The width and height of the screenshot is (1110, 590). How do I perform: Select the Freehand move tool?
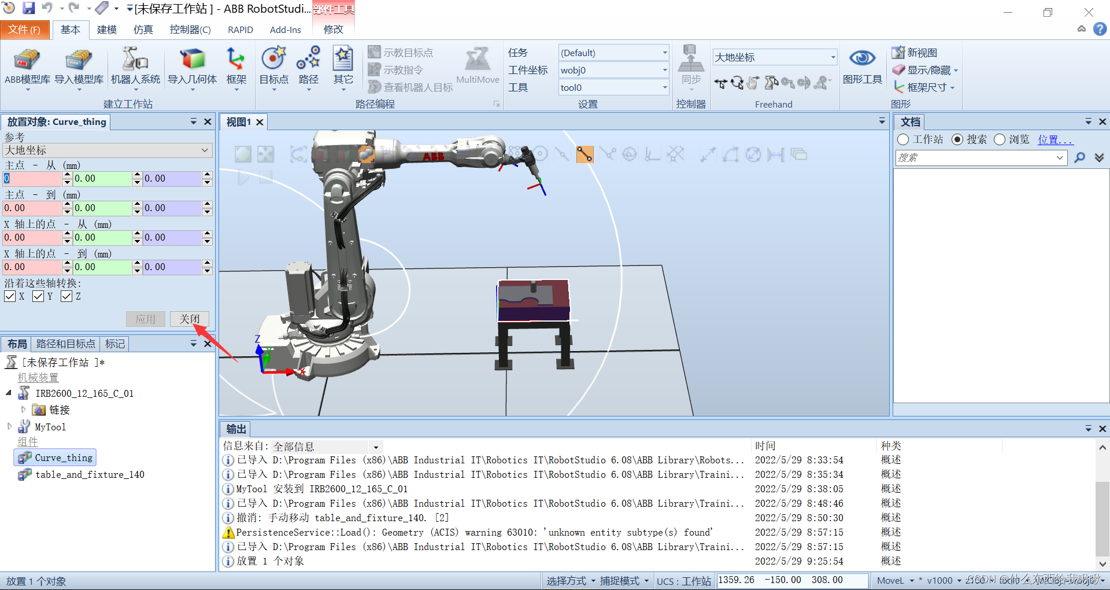[x=720, y=83]
